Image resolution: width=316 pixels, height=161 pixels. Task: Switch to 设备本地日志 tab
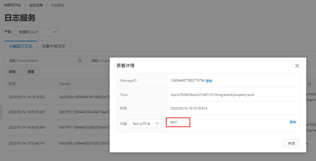[x=54, y=46]
